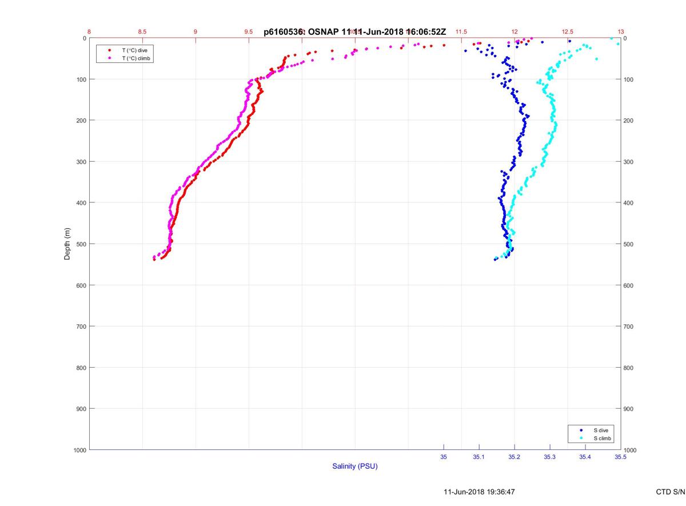Screen dimensions: 686x506
Task: Select the 'T (°C) climb' legend entry
Action: pos(136,58)
